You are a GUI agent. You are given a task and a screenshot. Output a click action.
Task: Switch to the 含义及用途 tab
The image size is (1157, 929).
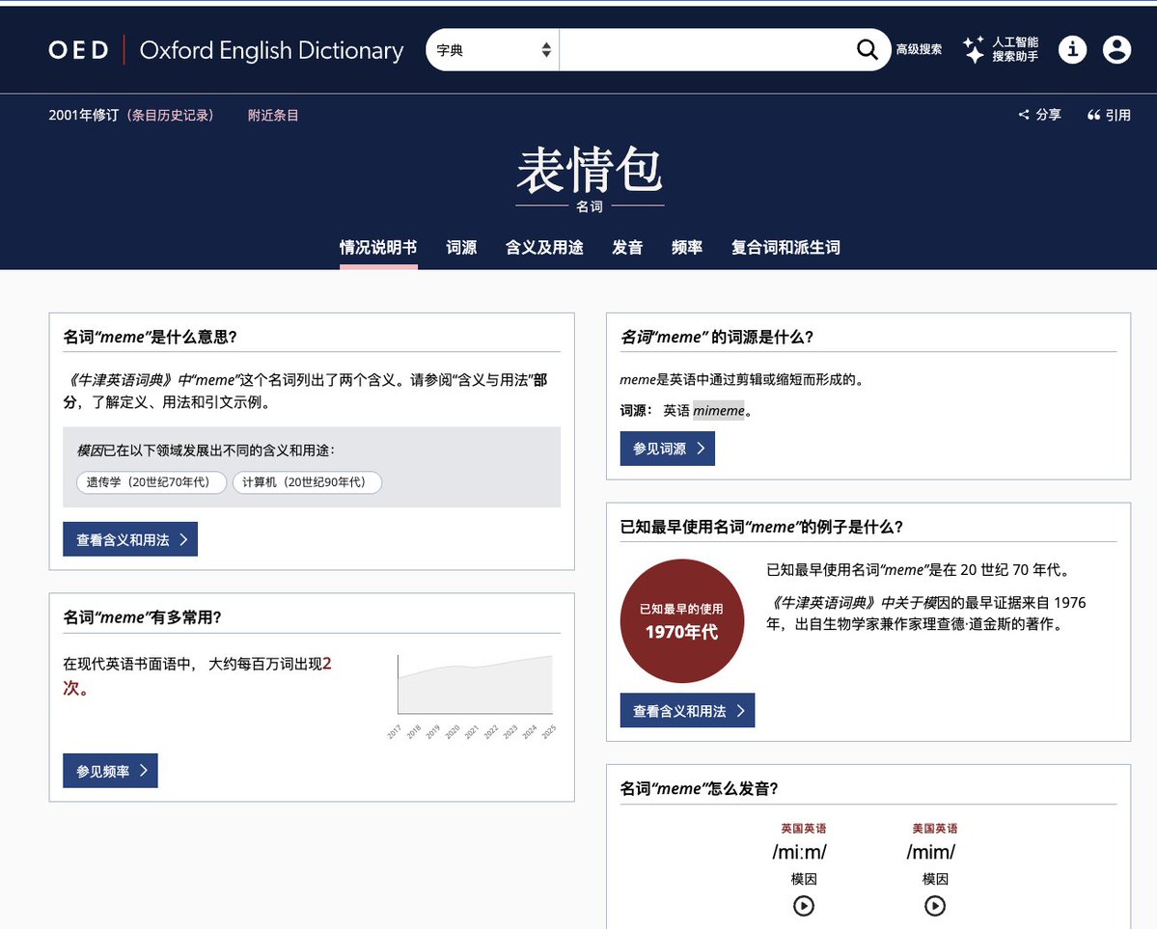click(544, 247)
